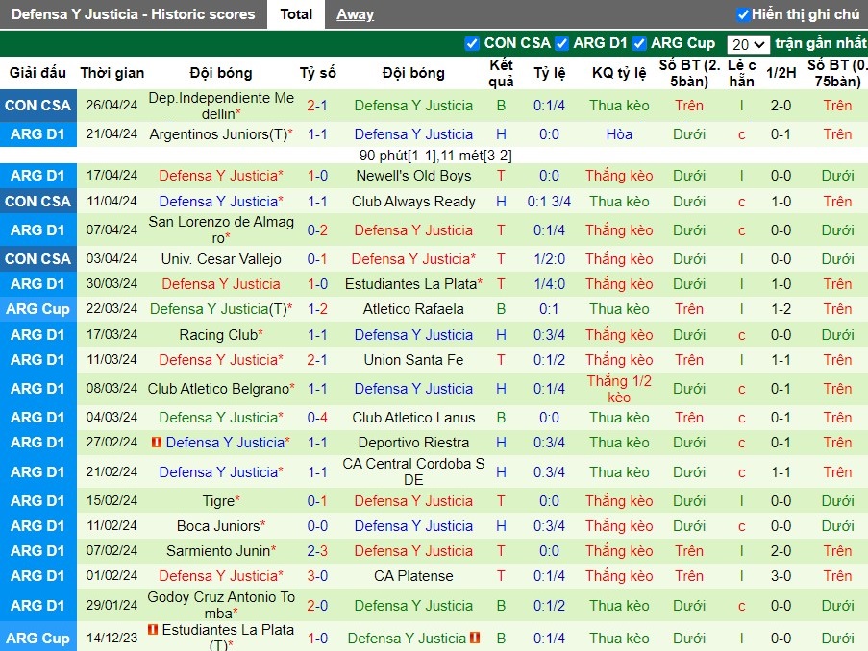Click the date 11/04/24
The height and width of the screenshot is (651, 868).
[x=112, y=202]
